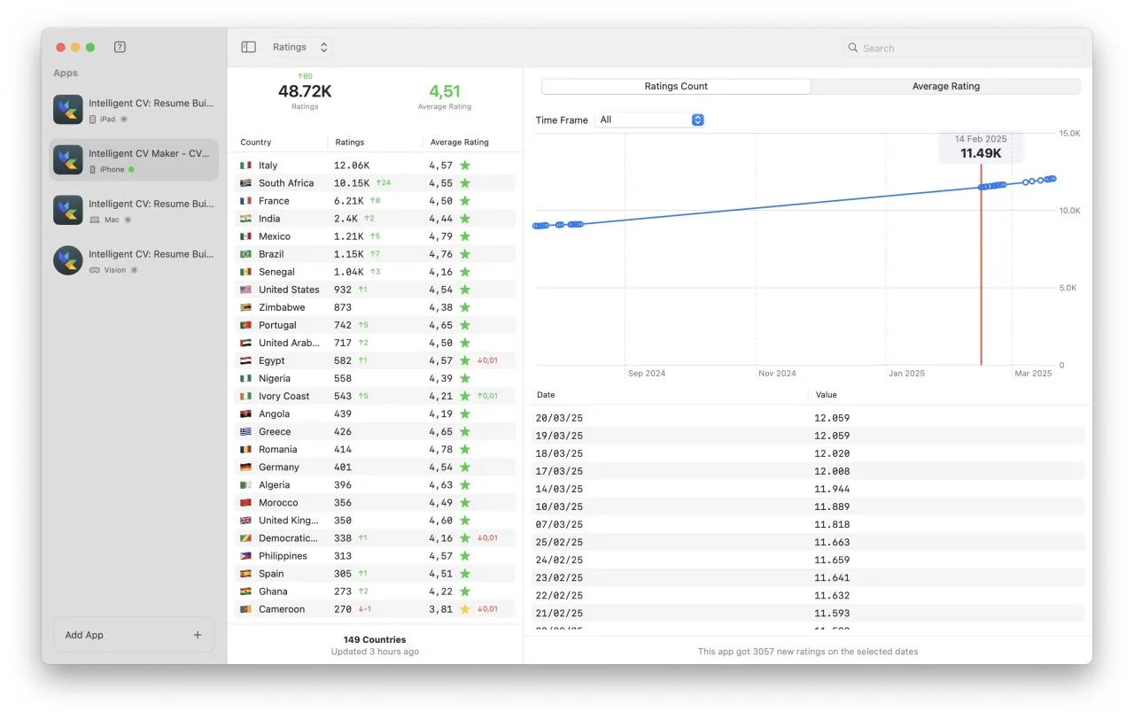Select the Vision app icon in sidebar
1134x719 pixels.
(x=68, y=260)
